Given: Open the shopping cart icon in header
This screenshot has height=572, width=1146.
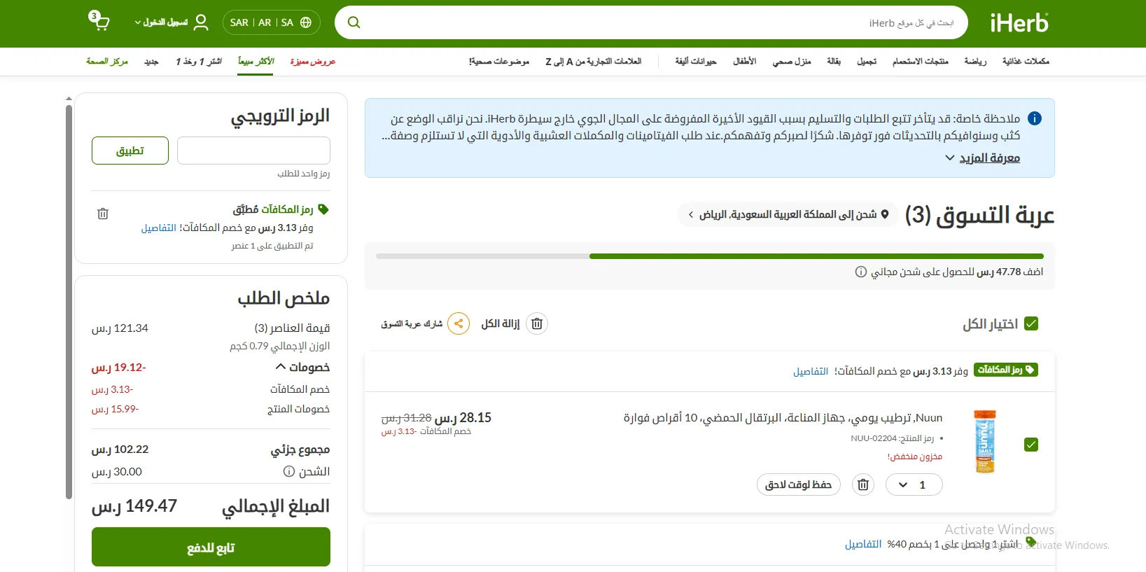Looking at the screenshot, I should point(99,21).
